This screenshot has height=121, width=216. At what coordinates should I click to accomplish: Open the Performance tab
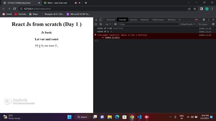(158, 20)
